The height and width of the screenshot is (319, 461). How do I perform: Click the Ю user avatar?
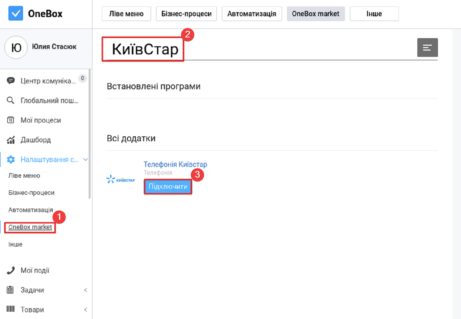click(x=16, y=47)
